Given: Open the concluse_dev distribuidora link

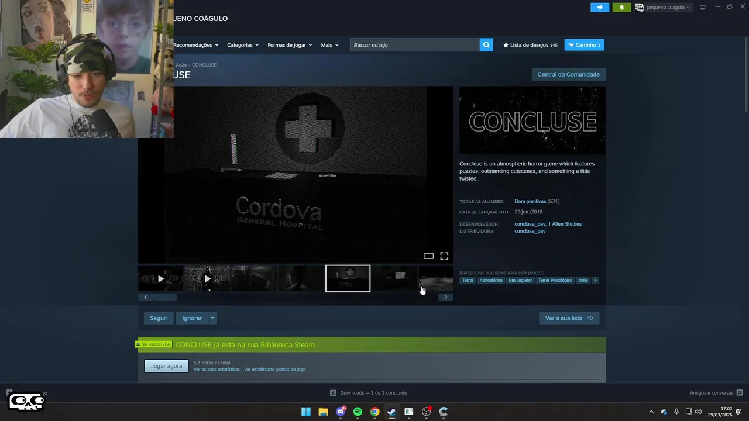Looking at the screenshot, I should click(530, 231).
